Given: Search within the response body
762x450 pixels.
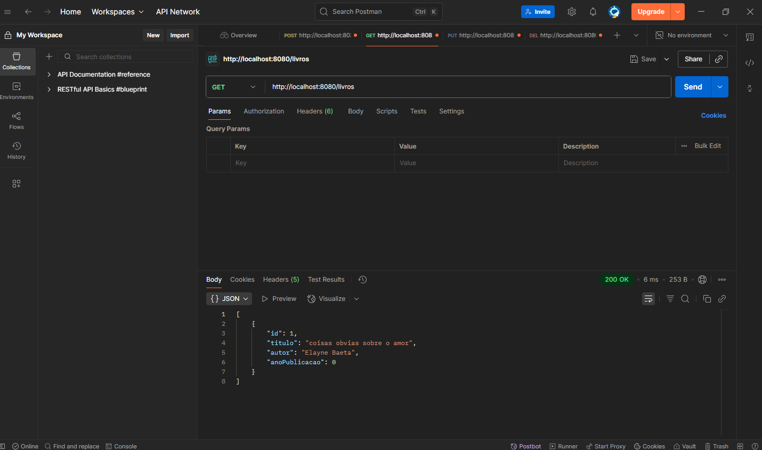Looking at the screenshot, I should tap(685, 299).
